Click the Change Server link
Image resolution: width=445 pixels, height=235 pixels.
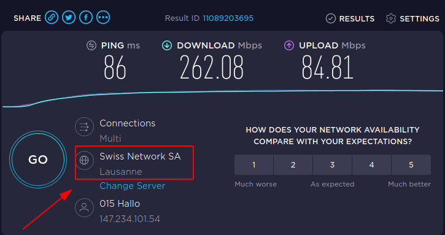pyautogui.click(x=132, y=186)
